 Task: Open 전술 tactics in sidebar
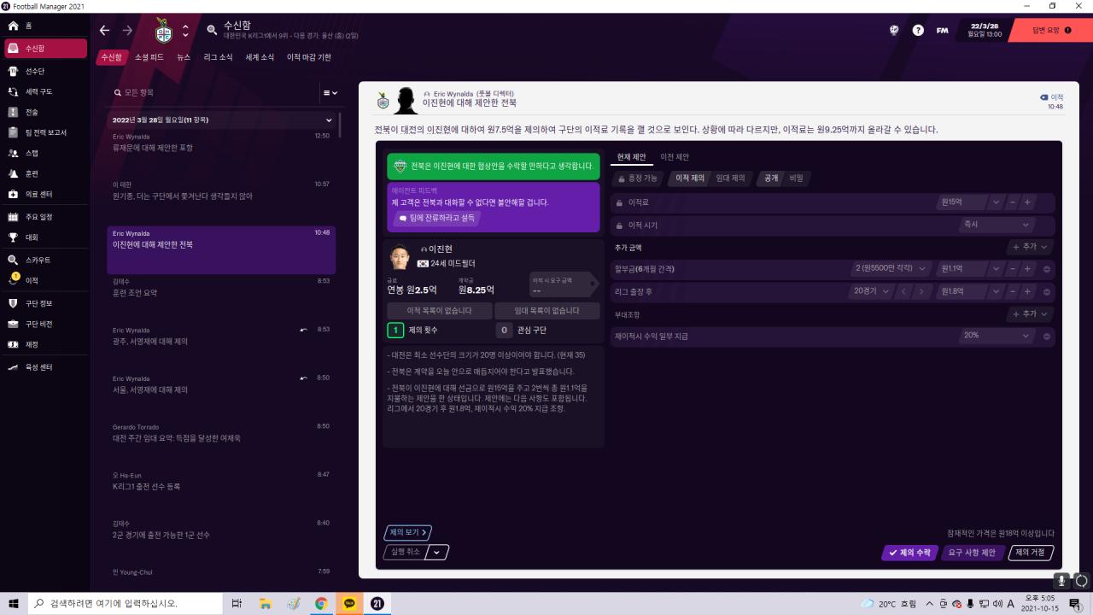coord(44,112)
